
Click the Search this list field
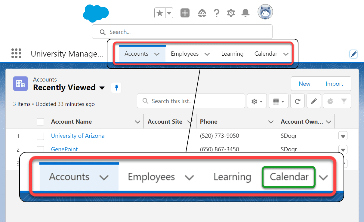pyautogui.click(x=180, y=101)
